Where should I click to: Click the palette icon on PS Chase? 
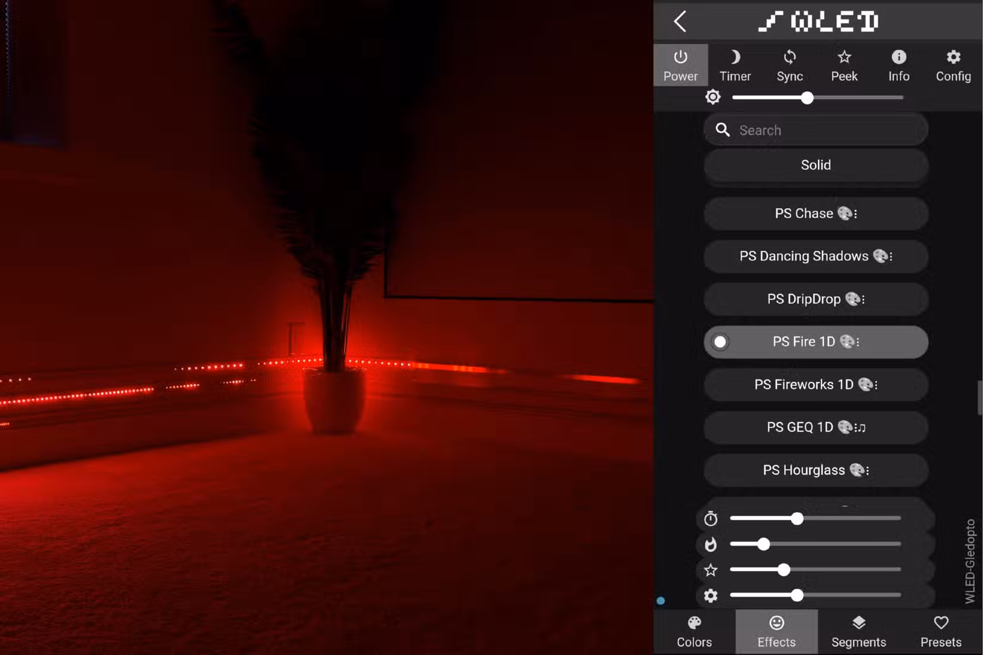[x=845, y=213]
